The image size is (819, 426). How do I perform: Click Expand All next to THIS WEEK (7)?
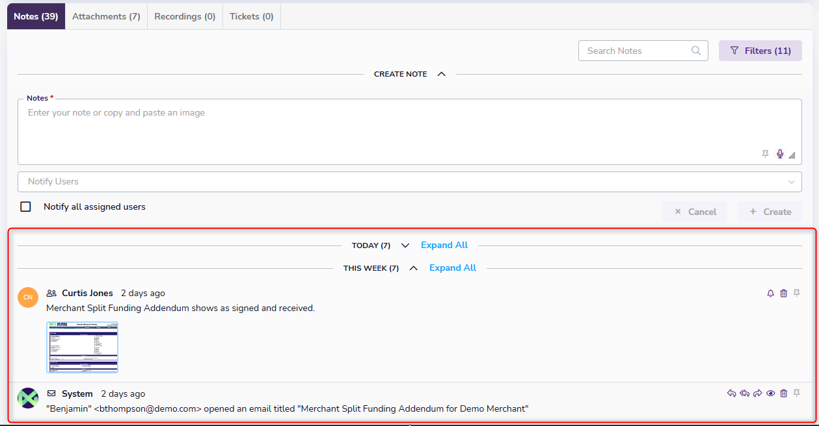pyautogui.click(x=453, y=268)
